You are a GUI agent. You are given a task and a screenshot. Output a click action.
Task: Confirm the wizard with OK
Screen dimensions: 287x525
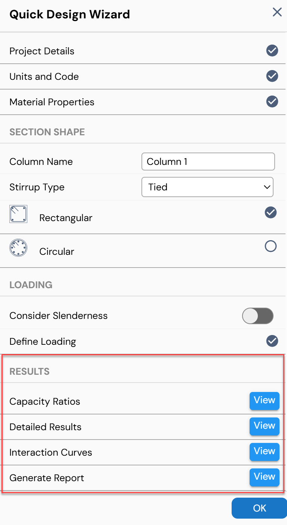(259, 508)
